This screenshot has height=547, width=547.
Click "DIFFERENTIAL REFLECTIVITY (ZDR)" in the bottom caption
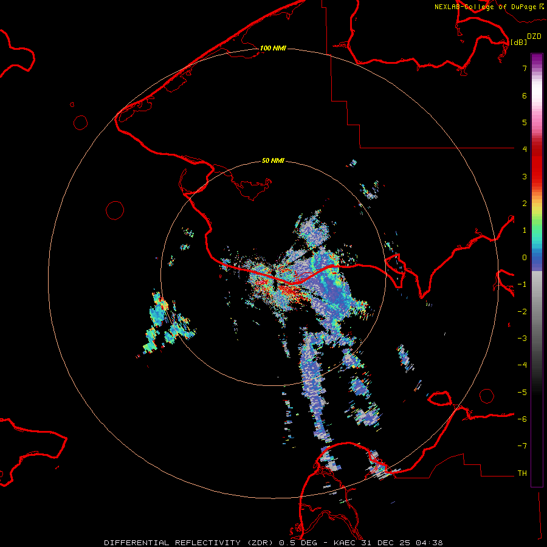click(x=190, y=543)
